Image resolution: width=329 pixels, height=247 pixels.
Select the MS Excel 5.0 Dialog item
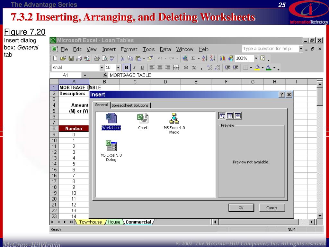click(111, 151)
